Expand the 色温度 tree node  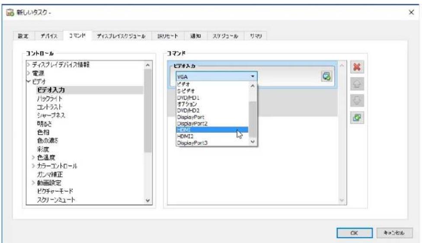[33, 157]
